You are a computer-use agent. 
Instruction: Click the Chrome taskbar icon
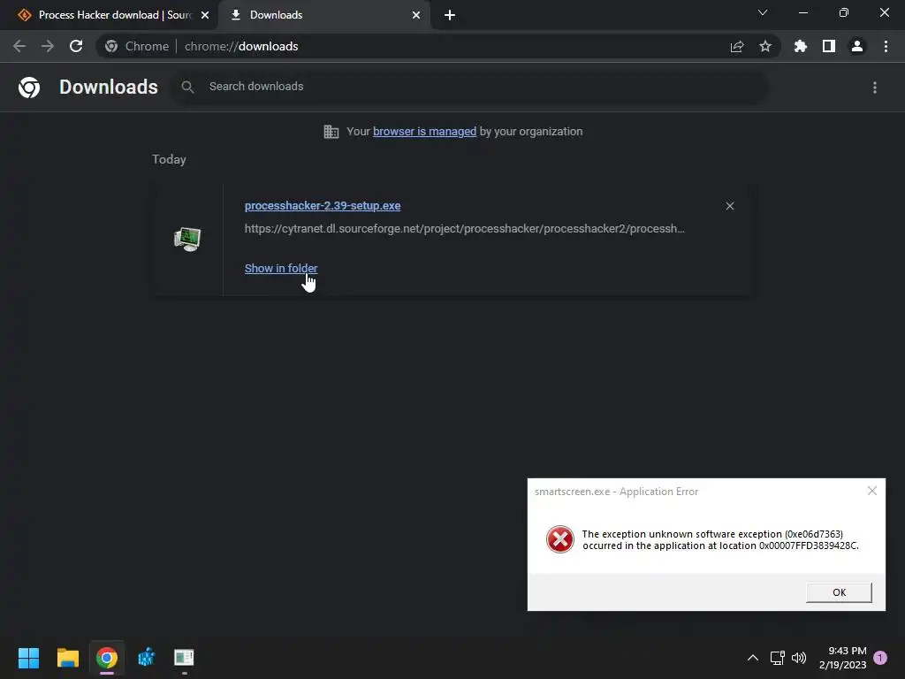(x=107, y=658)
